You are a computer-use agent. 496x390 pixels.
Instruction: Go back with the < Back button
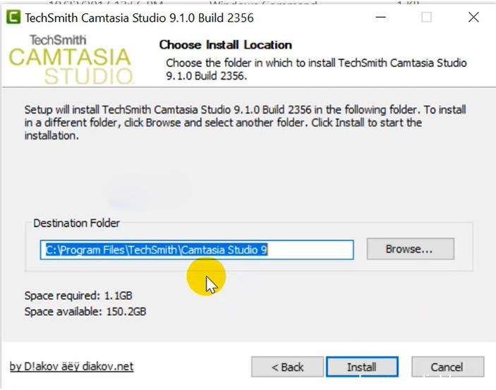(x=288, y=367)
